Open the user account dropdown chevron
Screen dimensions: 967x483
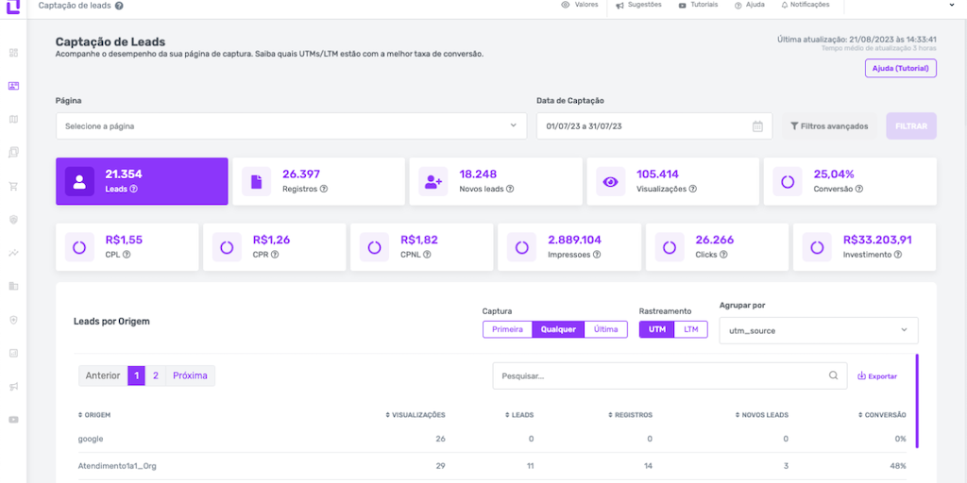(950, 5)
